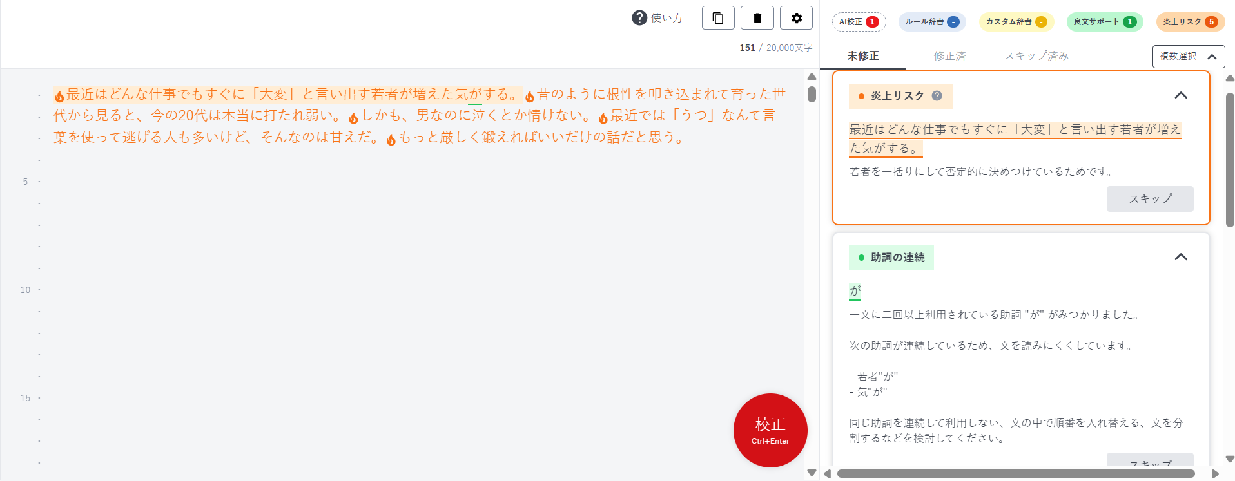Click the editor vertical scrollbar thumb
The width and height of the screenshot is (1235, 481).
[812, 94]
